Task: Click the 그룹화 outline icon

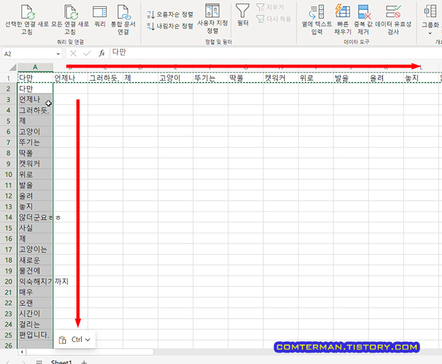Action: 430,11
